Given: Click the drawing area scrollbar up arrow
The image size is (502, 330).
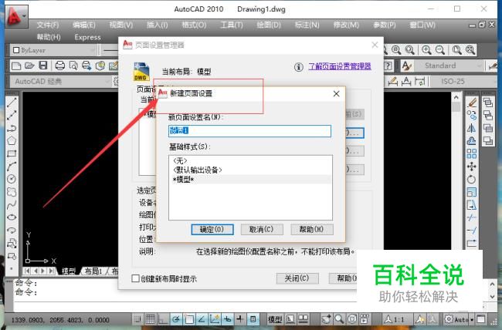Looking at the screenshot, I should 456,97.
